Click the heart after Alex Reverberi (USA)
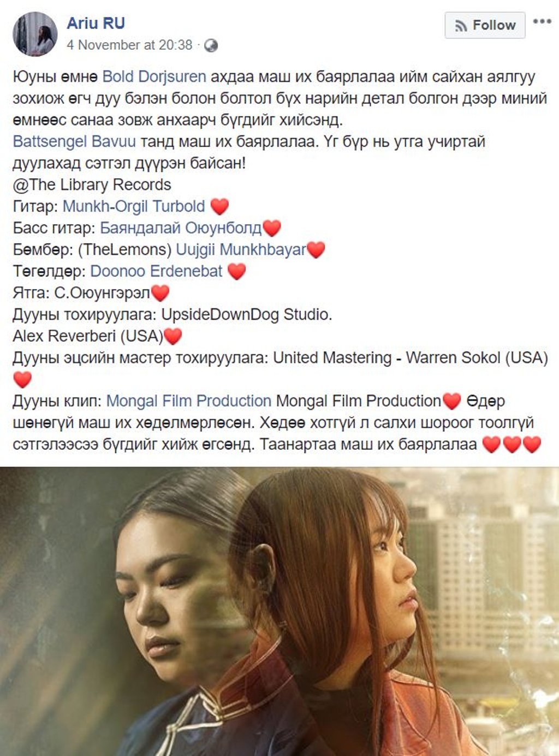Screen dimensions: 559x756 coord(173,336)
